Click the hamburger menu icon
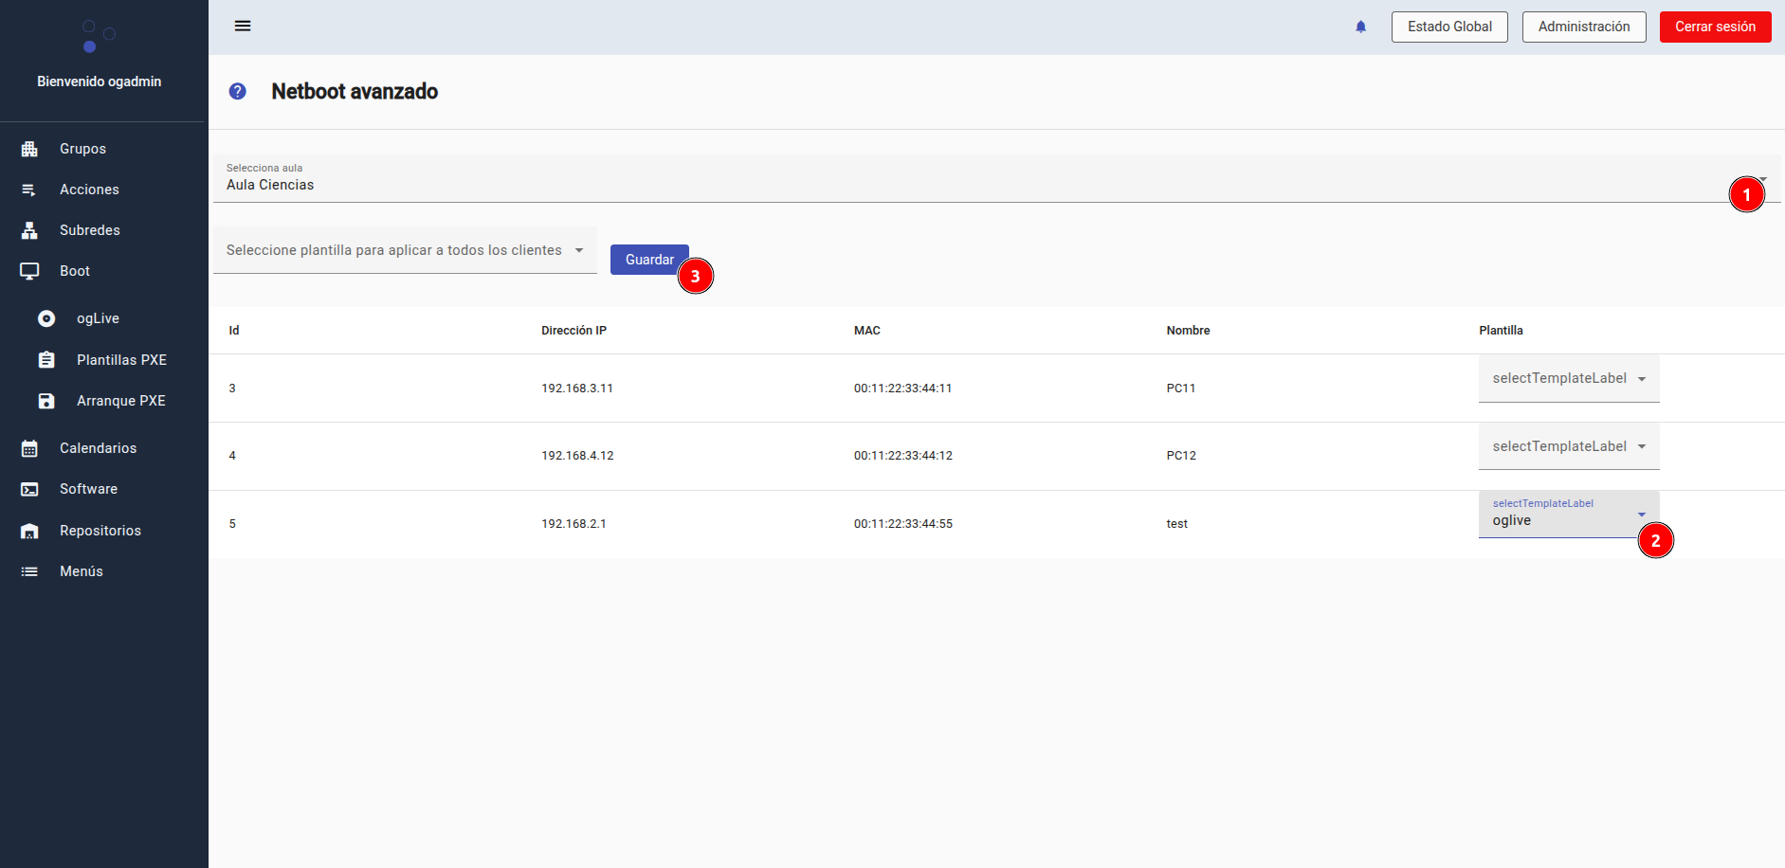Viewport: 1785px width, 868px height. coord(243,26)
